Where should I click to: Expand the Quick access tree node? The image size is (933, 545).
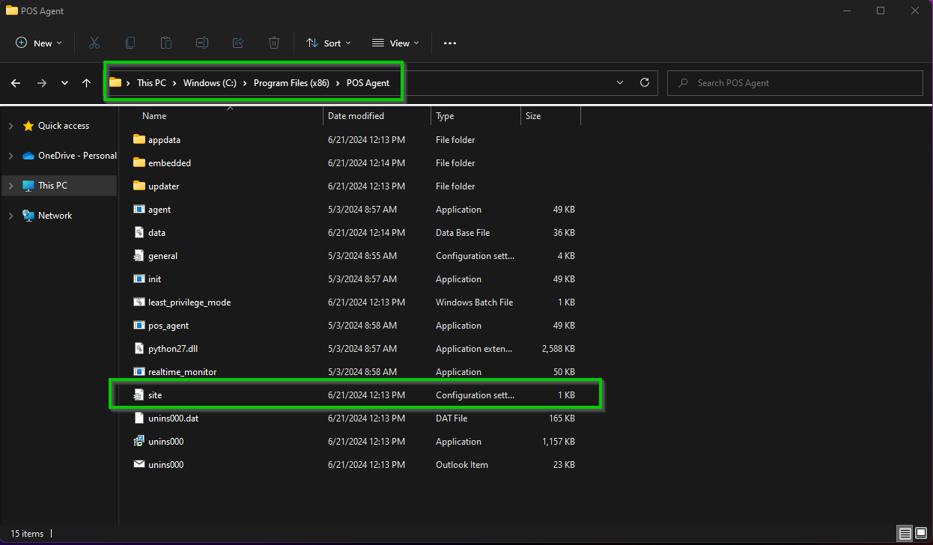(10, 126)
